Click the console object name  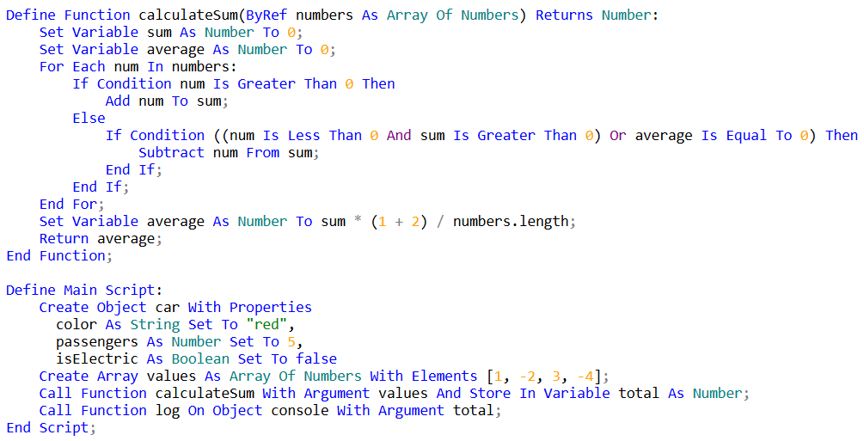pyautogui.click(x=300, y=411)
